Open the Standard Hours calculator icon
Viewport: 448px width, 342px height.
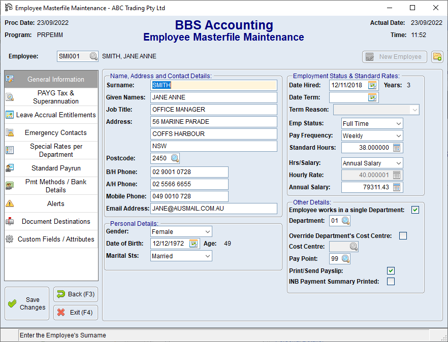click(397, 148)
